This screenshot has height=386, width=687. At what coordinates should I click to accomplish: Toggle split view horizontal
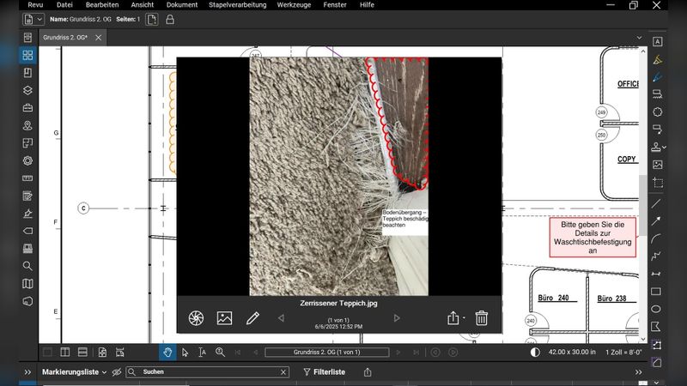(x=82, y=353)
